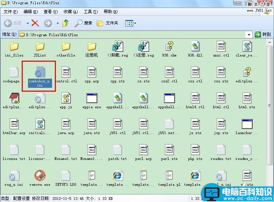Go up one folder level

click(66, 23)
